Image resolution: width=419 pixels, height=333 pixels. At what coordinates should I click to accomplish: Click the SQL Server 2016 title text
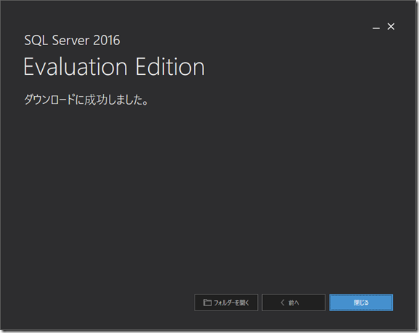72,41
